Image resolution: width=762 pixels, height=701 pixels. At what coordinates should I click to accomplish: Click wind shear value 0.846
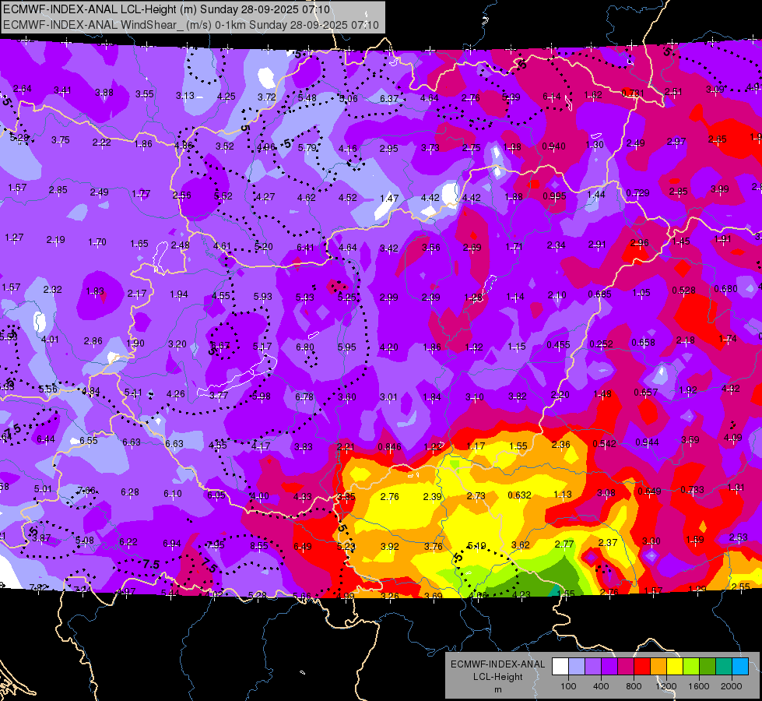click(389, 446)
